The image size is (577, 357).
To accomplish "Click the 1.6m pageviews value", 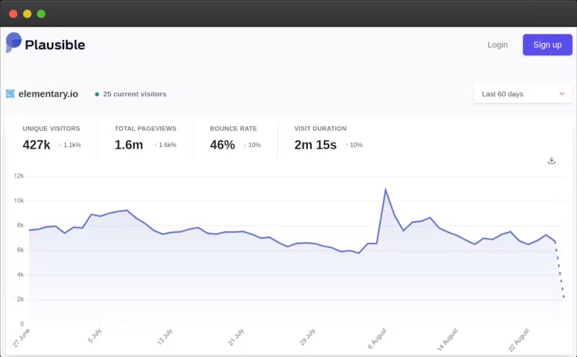I will click(129, 145).
